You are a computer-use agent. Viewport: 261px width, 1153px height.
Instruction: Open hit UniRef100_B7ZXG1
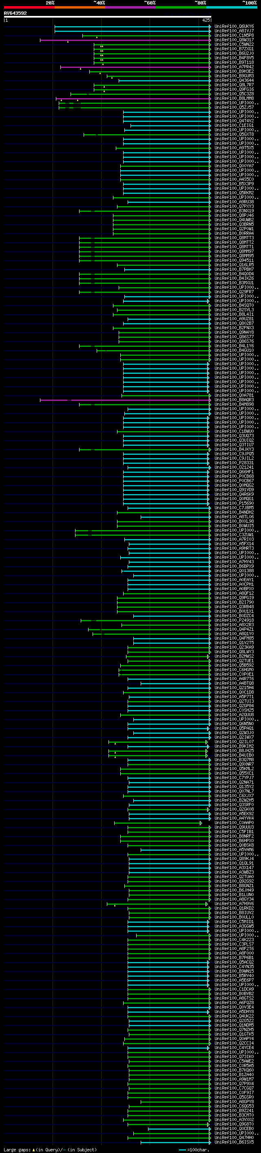point(234,49)
